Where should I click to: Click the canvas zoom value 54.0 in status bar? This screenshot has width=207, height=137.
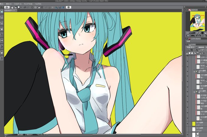click(6, 135)
